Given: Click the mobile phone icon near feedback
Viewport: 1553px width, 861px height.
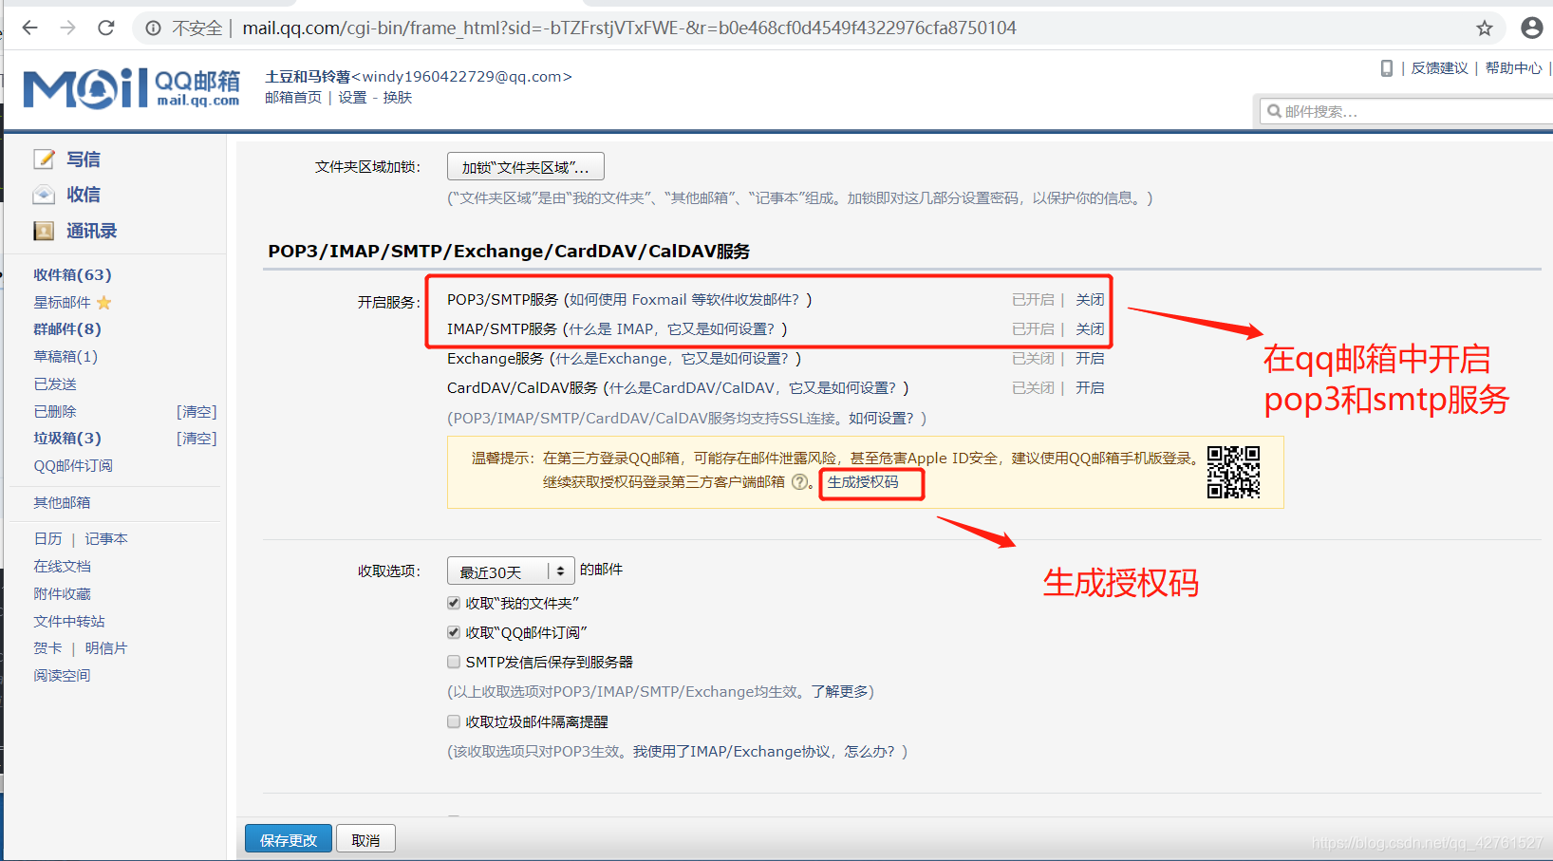Looking at the screenshot, I should [1387, 68].
